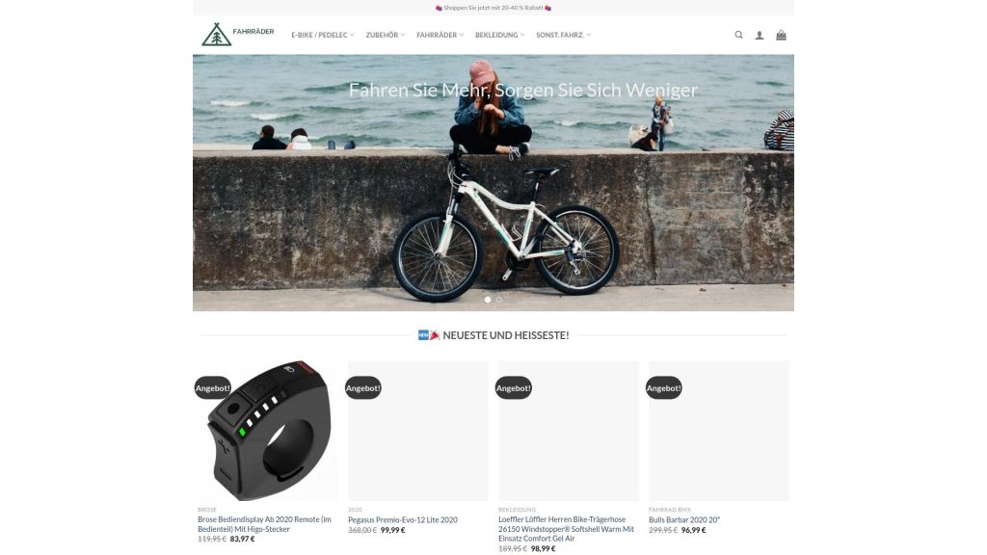Expand the E-Bike / Pedelec dropdown

click(322, 36)
